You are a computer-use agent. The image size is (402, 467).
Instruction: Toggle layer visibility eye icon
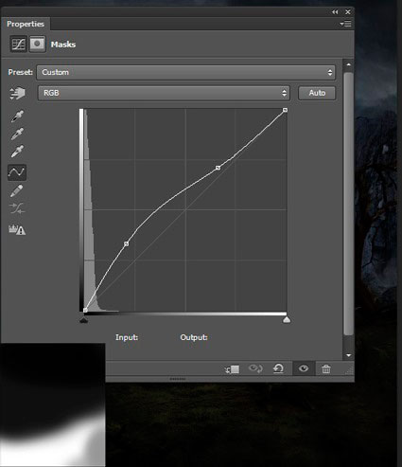point(304,368)
